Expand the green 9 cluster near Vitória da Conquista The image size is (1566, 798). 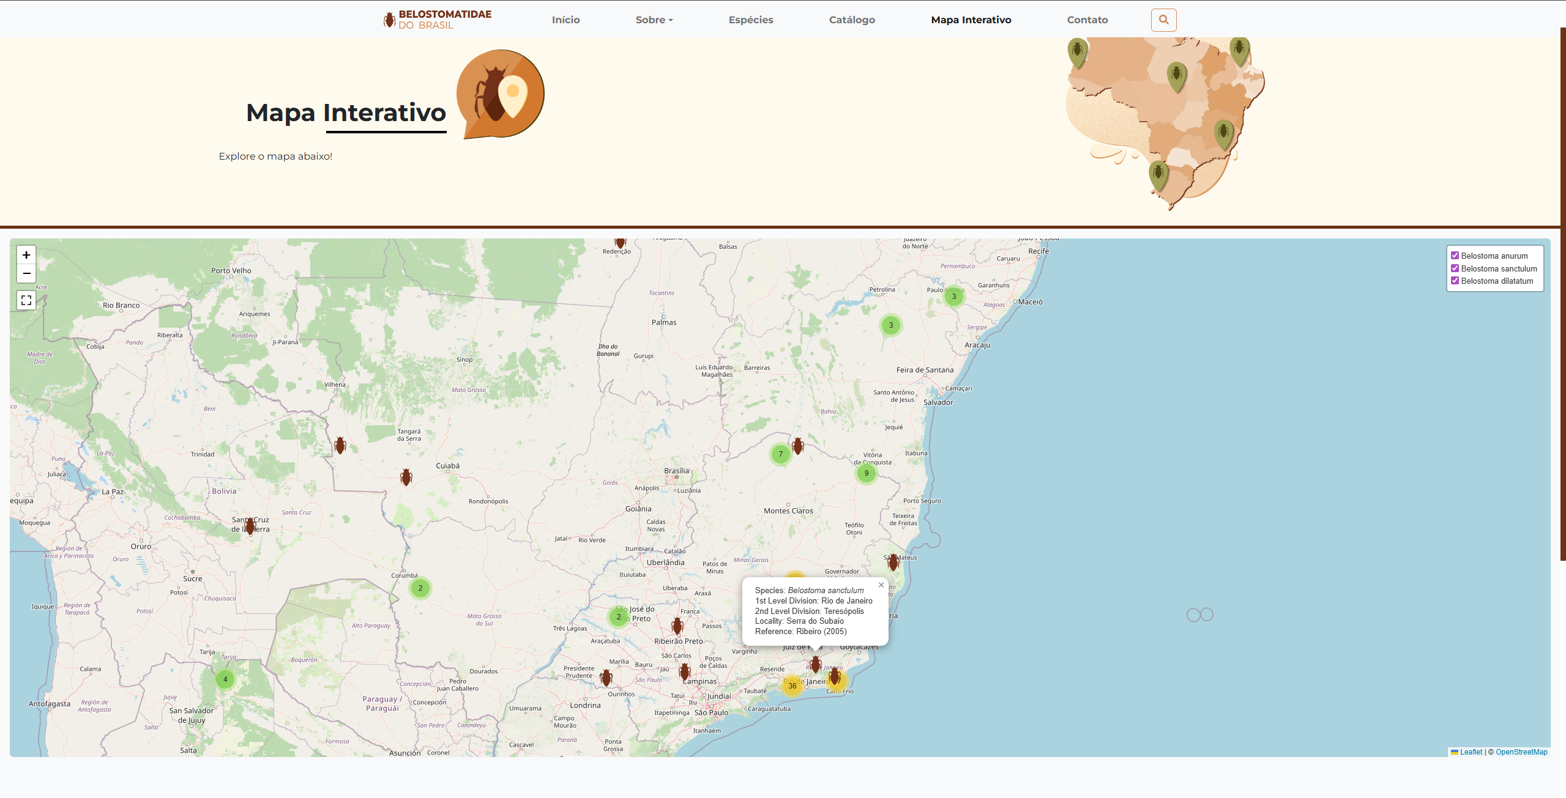pos(867,473)
